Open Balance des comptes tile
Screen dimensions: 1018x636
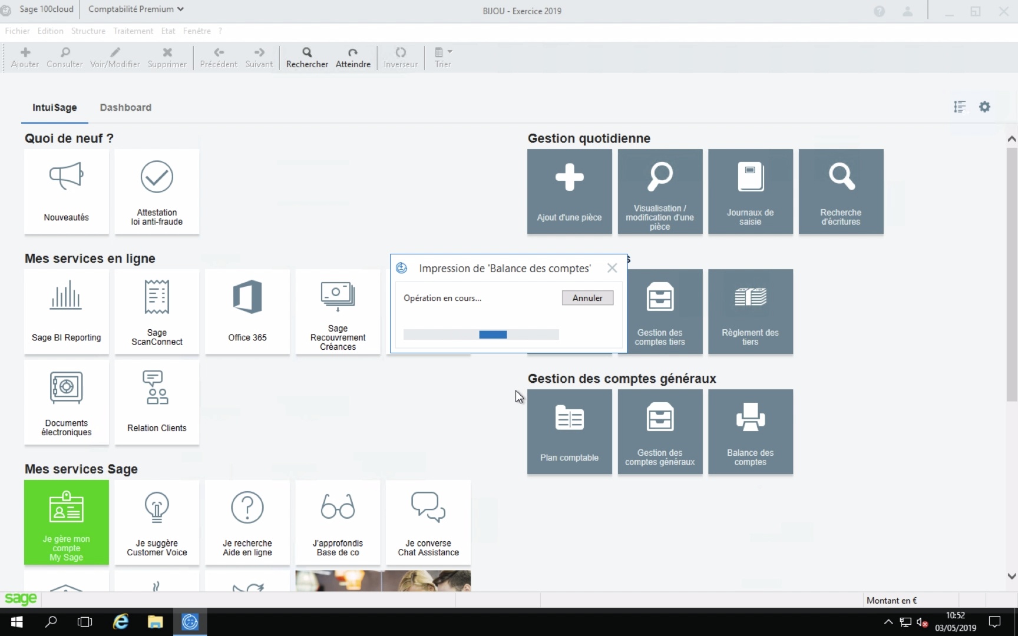pyautogui.click(x=751, y=432)
